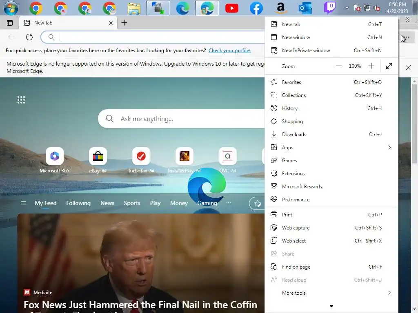The width and height of the screenshot is (418, 313).
Task: Choose Find on page from the menu
Action: click(331, 267)
